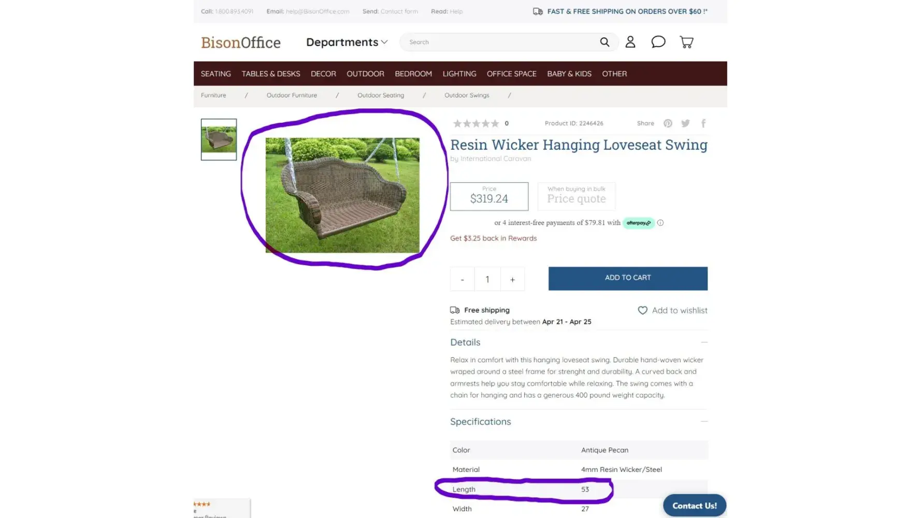Click the Afterpay info icon
Viewport: 921px width, 518px height.
(660, 223)
